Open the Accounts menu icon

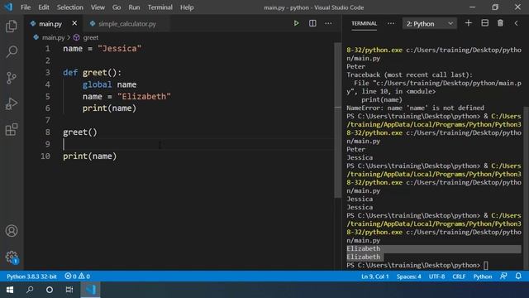12,231
